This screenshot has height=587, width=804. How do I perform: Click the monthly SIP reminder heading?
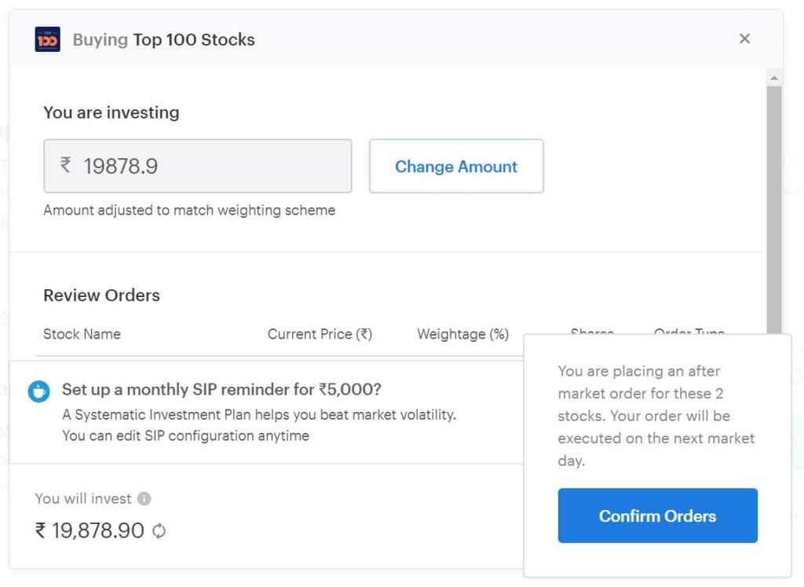tap(221, 390)
